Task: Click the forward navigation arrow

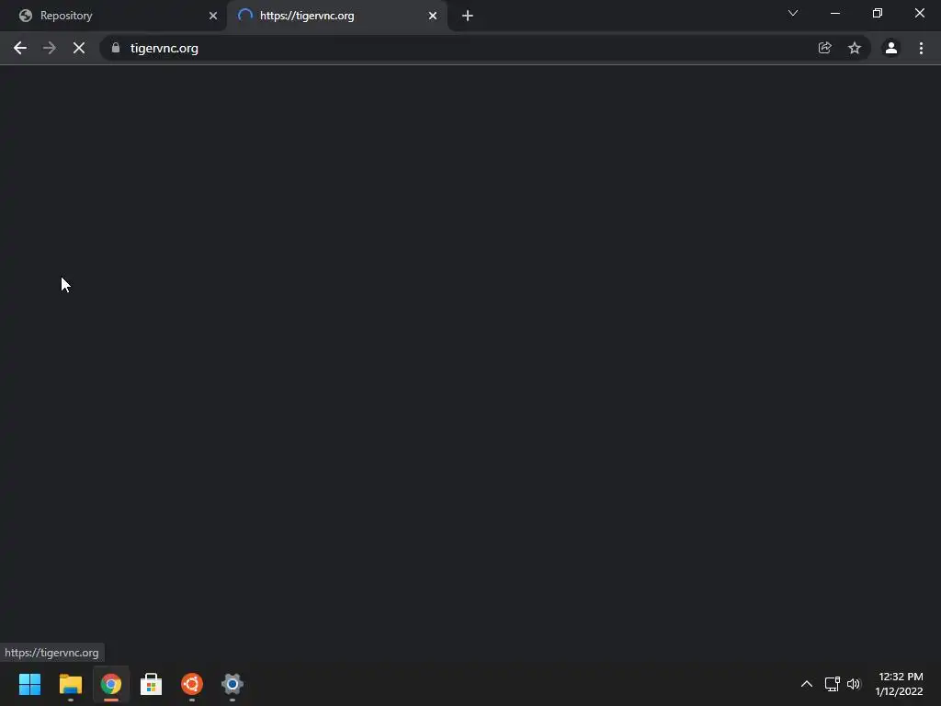Action: click(50, 48)
